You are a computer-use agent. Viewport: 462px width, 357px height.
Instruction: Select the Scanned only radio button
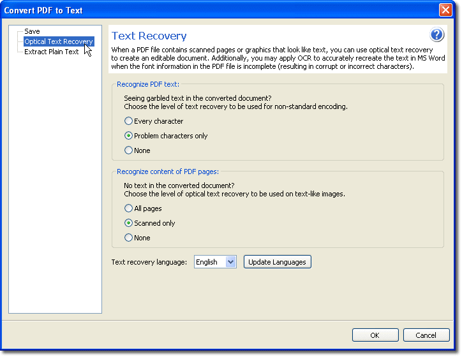(129, 223)
